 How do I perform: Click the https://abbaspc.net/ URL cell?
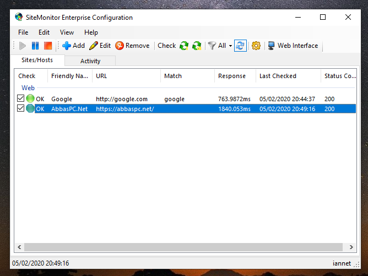tap(125, 109)
